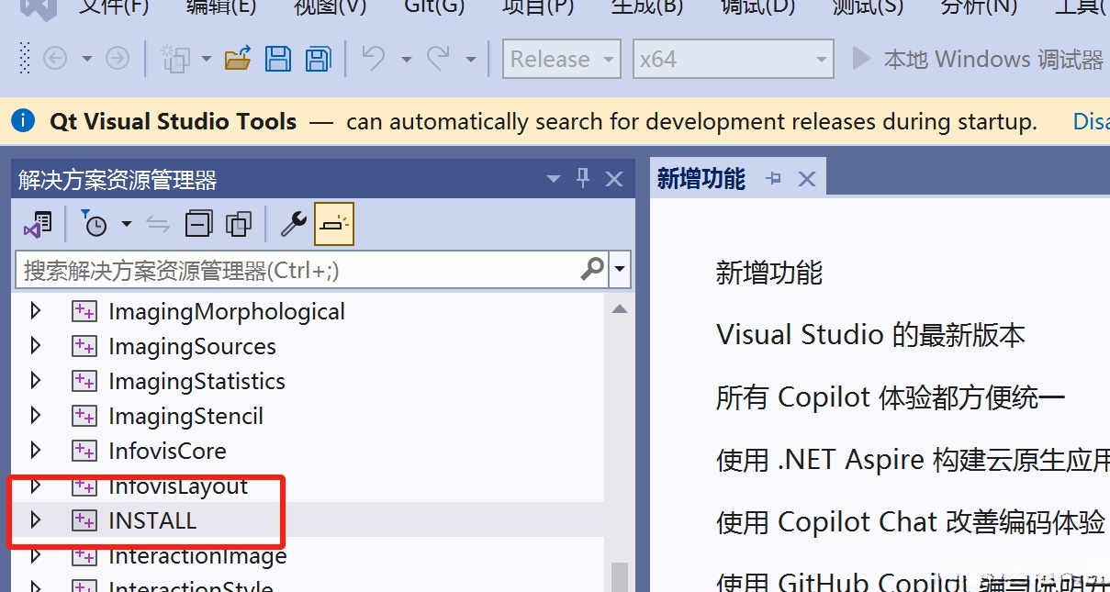Open the pending changes filter dropdown arrow
The image size is (1110, 592).
126,224
